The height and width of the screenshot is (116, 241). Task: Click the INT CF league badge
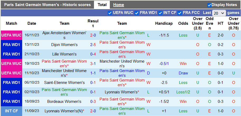click(x=11, y=111)
